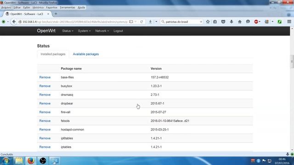Select the dnsmasq version 2.73-1 text
The image size is (294, 165).
click(155, 95)
